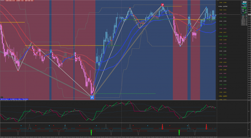Image resolution: width=251 pixels, height=138 pixels.
Task: Select the BUYS ONLY - CLOSE ALL SELL TRADES label
Action: point(14,99)
